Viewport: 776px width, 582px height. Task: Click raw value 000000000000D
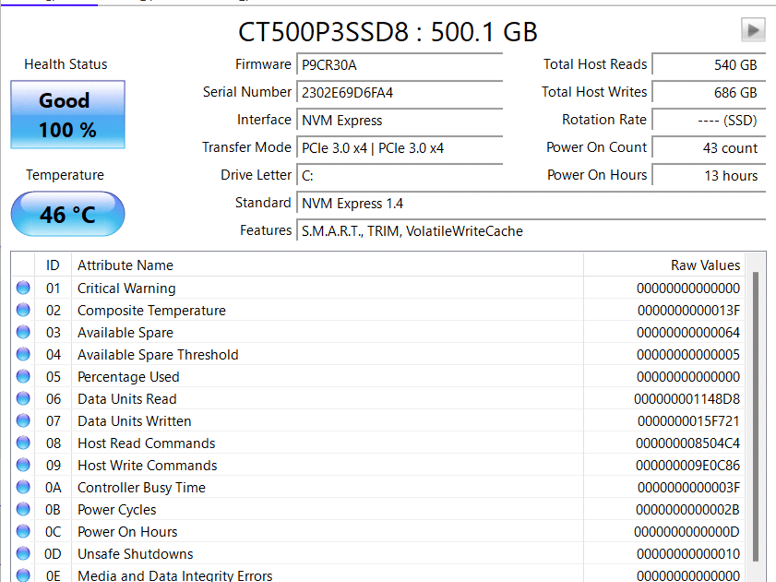click(687, 532)
